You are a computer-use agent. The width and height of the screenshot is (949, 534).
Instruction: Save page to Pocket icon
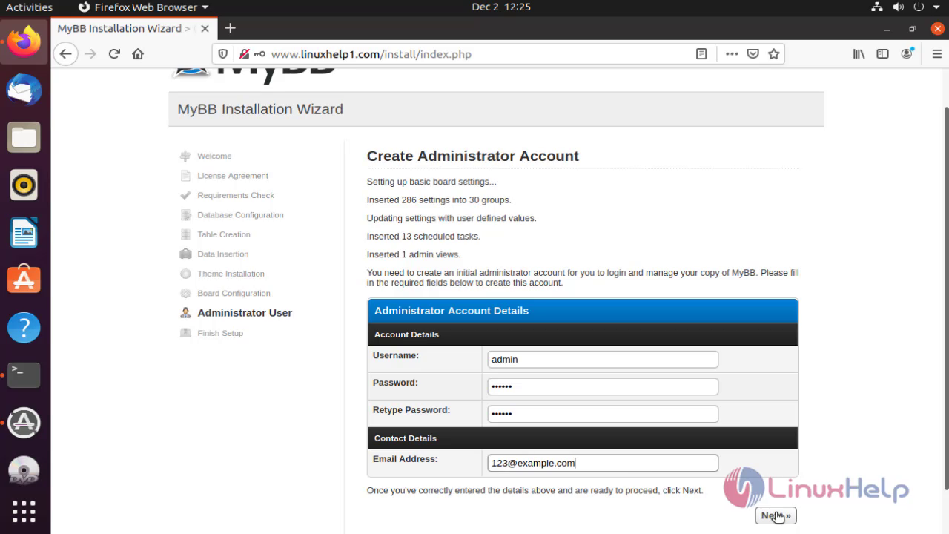(753, 54)
